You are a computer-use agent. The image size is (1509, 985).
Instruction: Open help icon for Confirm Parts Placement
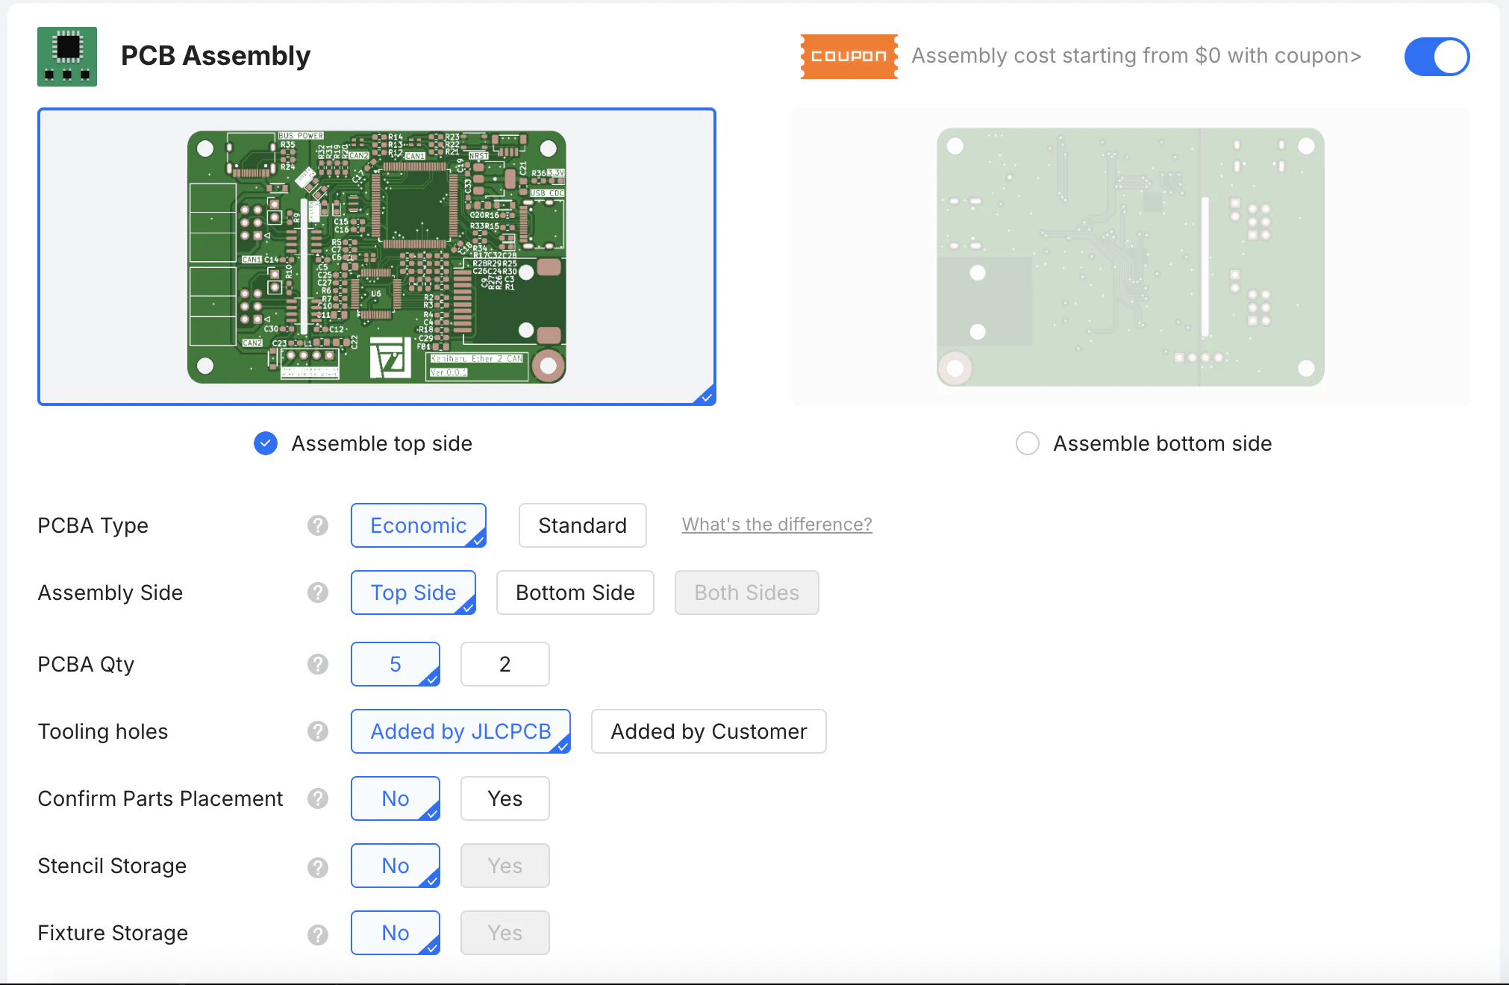tap(318, 798)
